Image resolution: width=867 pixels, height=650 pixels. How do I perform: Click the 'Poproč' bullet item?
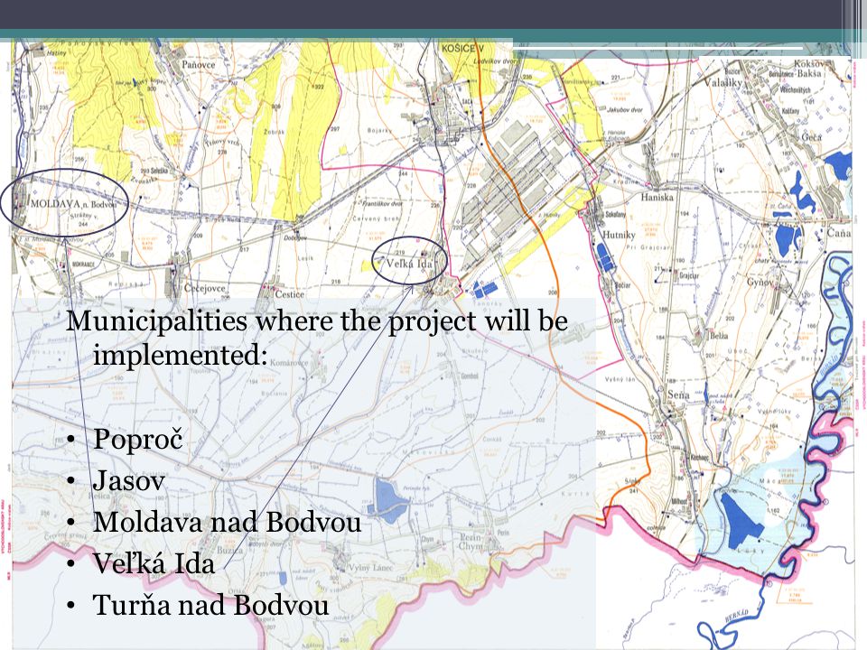pos(137,440)
